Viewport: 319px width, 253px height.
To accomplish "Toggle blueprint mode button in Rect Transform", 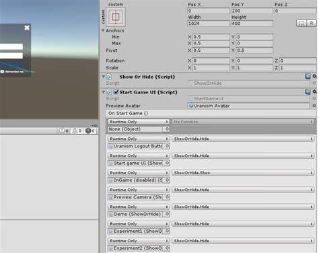I will point(302,23).
